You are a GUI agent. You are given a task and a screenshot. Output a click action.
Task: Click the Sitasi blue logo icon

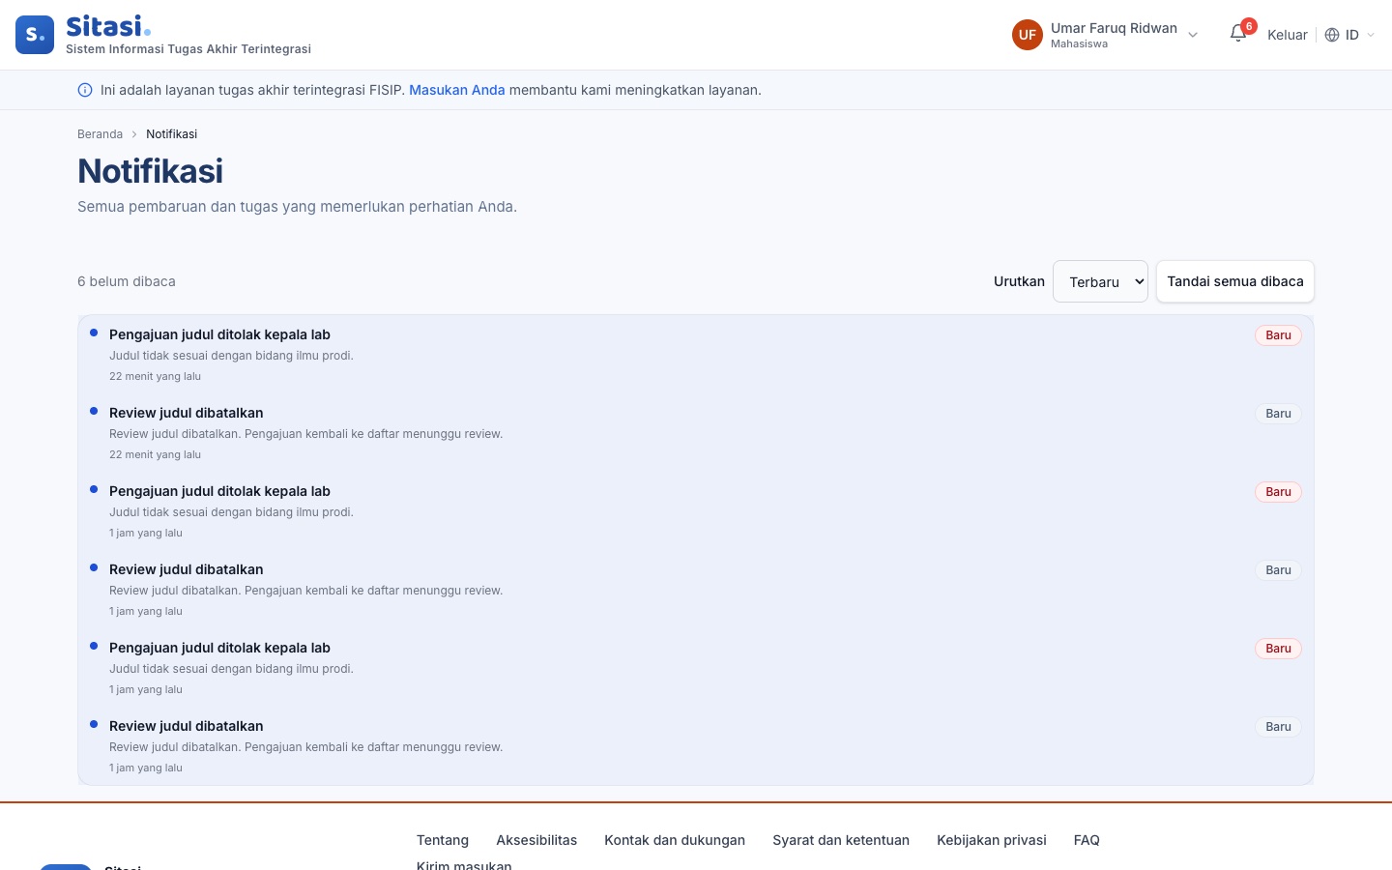(x=35, y=35)
